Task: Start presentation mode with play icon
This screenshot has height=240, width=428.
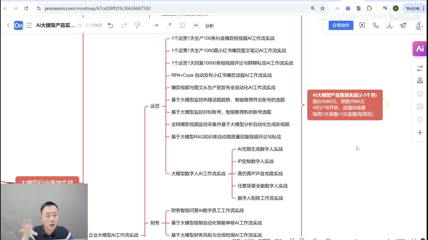Action: point(362,25)
